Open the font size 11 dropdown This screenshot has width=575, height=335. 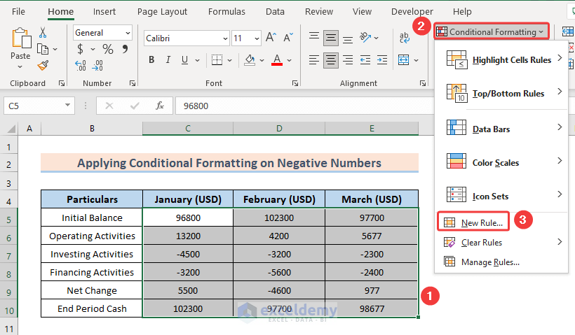(257, 38)
